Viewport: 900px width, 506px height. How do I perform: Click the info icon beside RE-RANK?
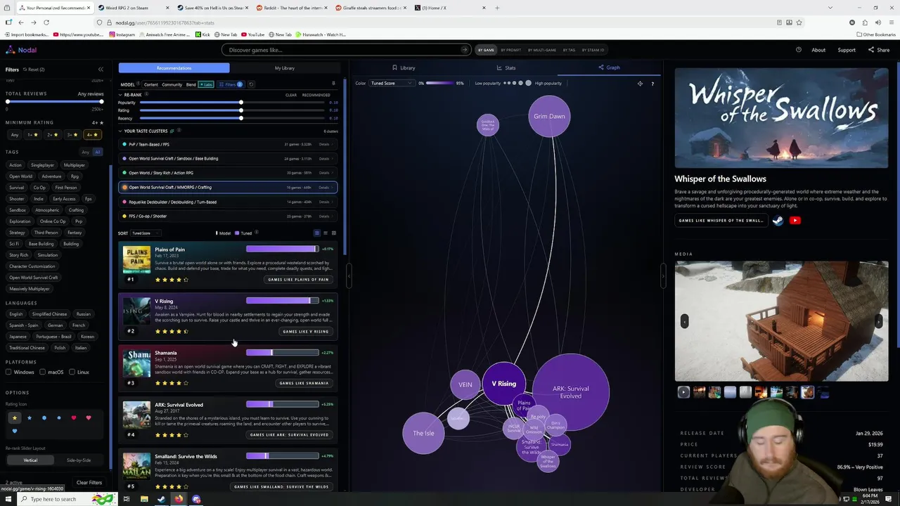146,94
